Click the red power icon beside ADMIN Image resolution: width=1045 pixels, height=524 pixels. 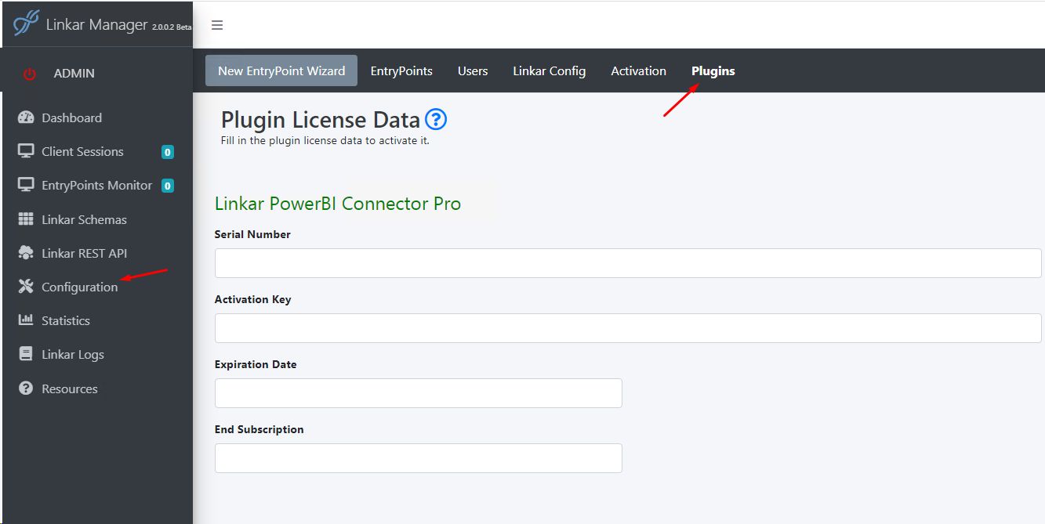pyautogui.click(x=30, y=74)
